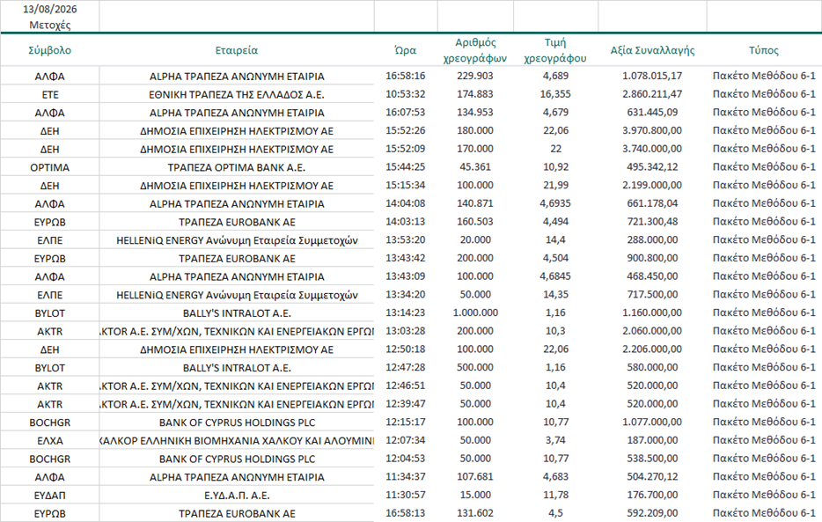Select price cell 14,4
822x522 pixels.
click(555, 240)
